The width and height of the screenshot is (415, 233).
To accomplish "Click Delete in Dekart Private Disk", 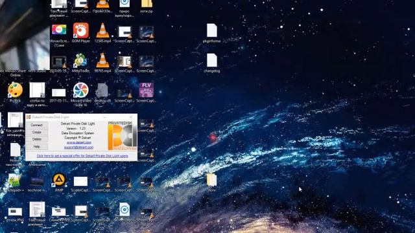I will point(37,139).
